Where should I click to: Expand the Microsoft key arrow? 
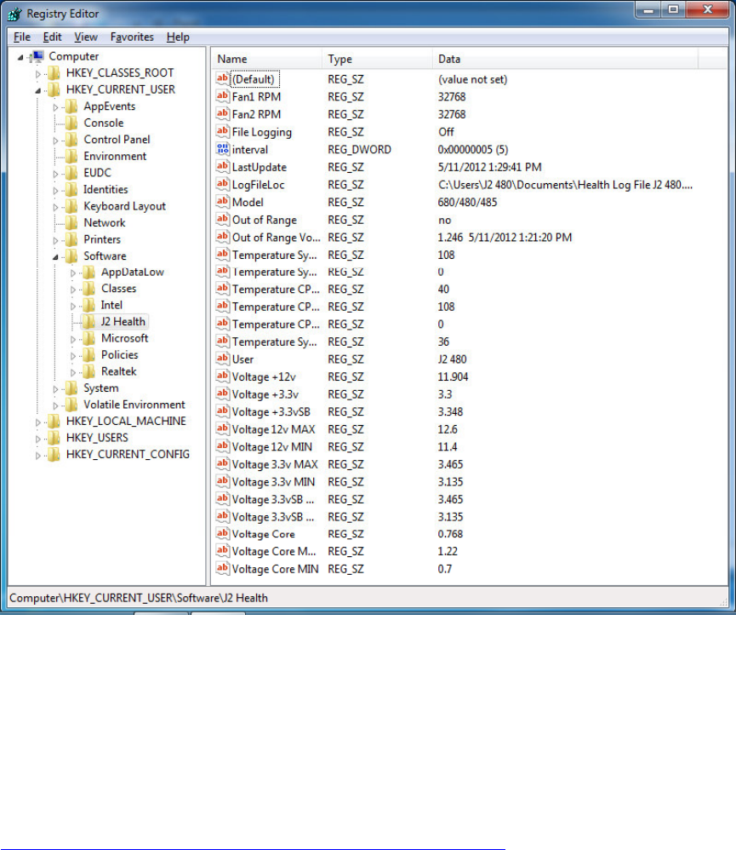click(x=72, y=339)
